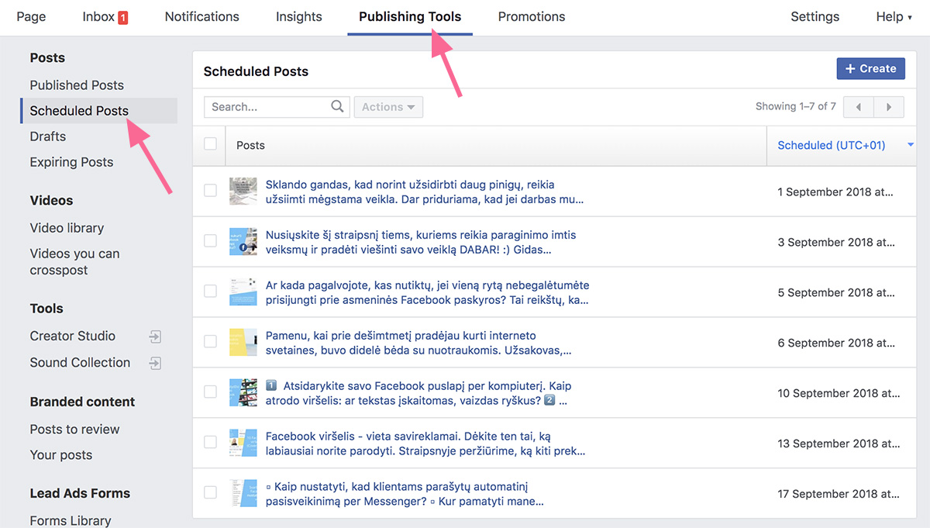
Task: Check the 'Atsidarykite savo Facebook' post checkbox
Action: click(x=210, y=392)
